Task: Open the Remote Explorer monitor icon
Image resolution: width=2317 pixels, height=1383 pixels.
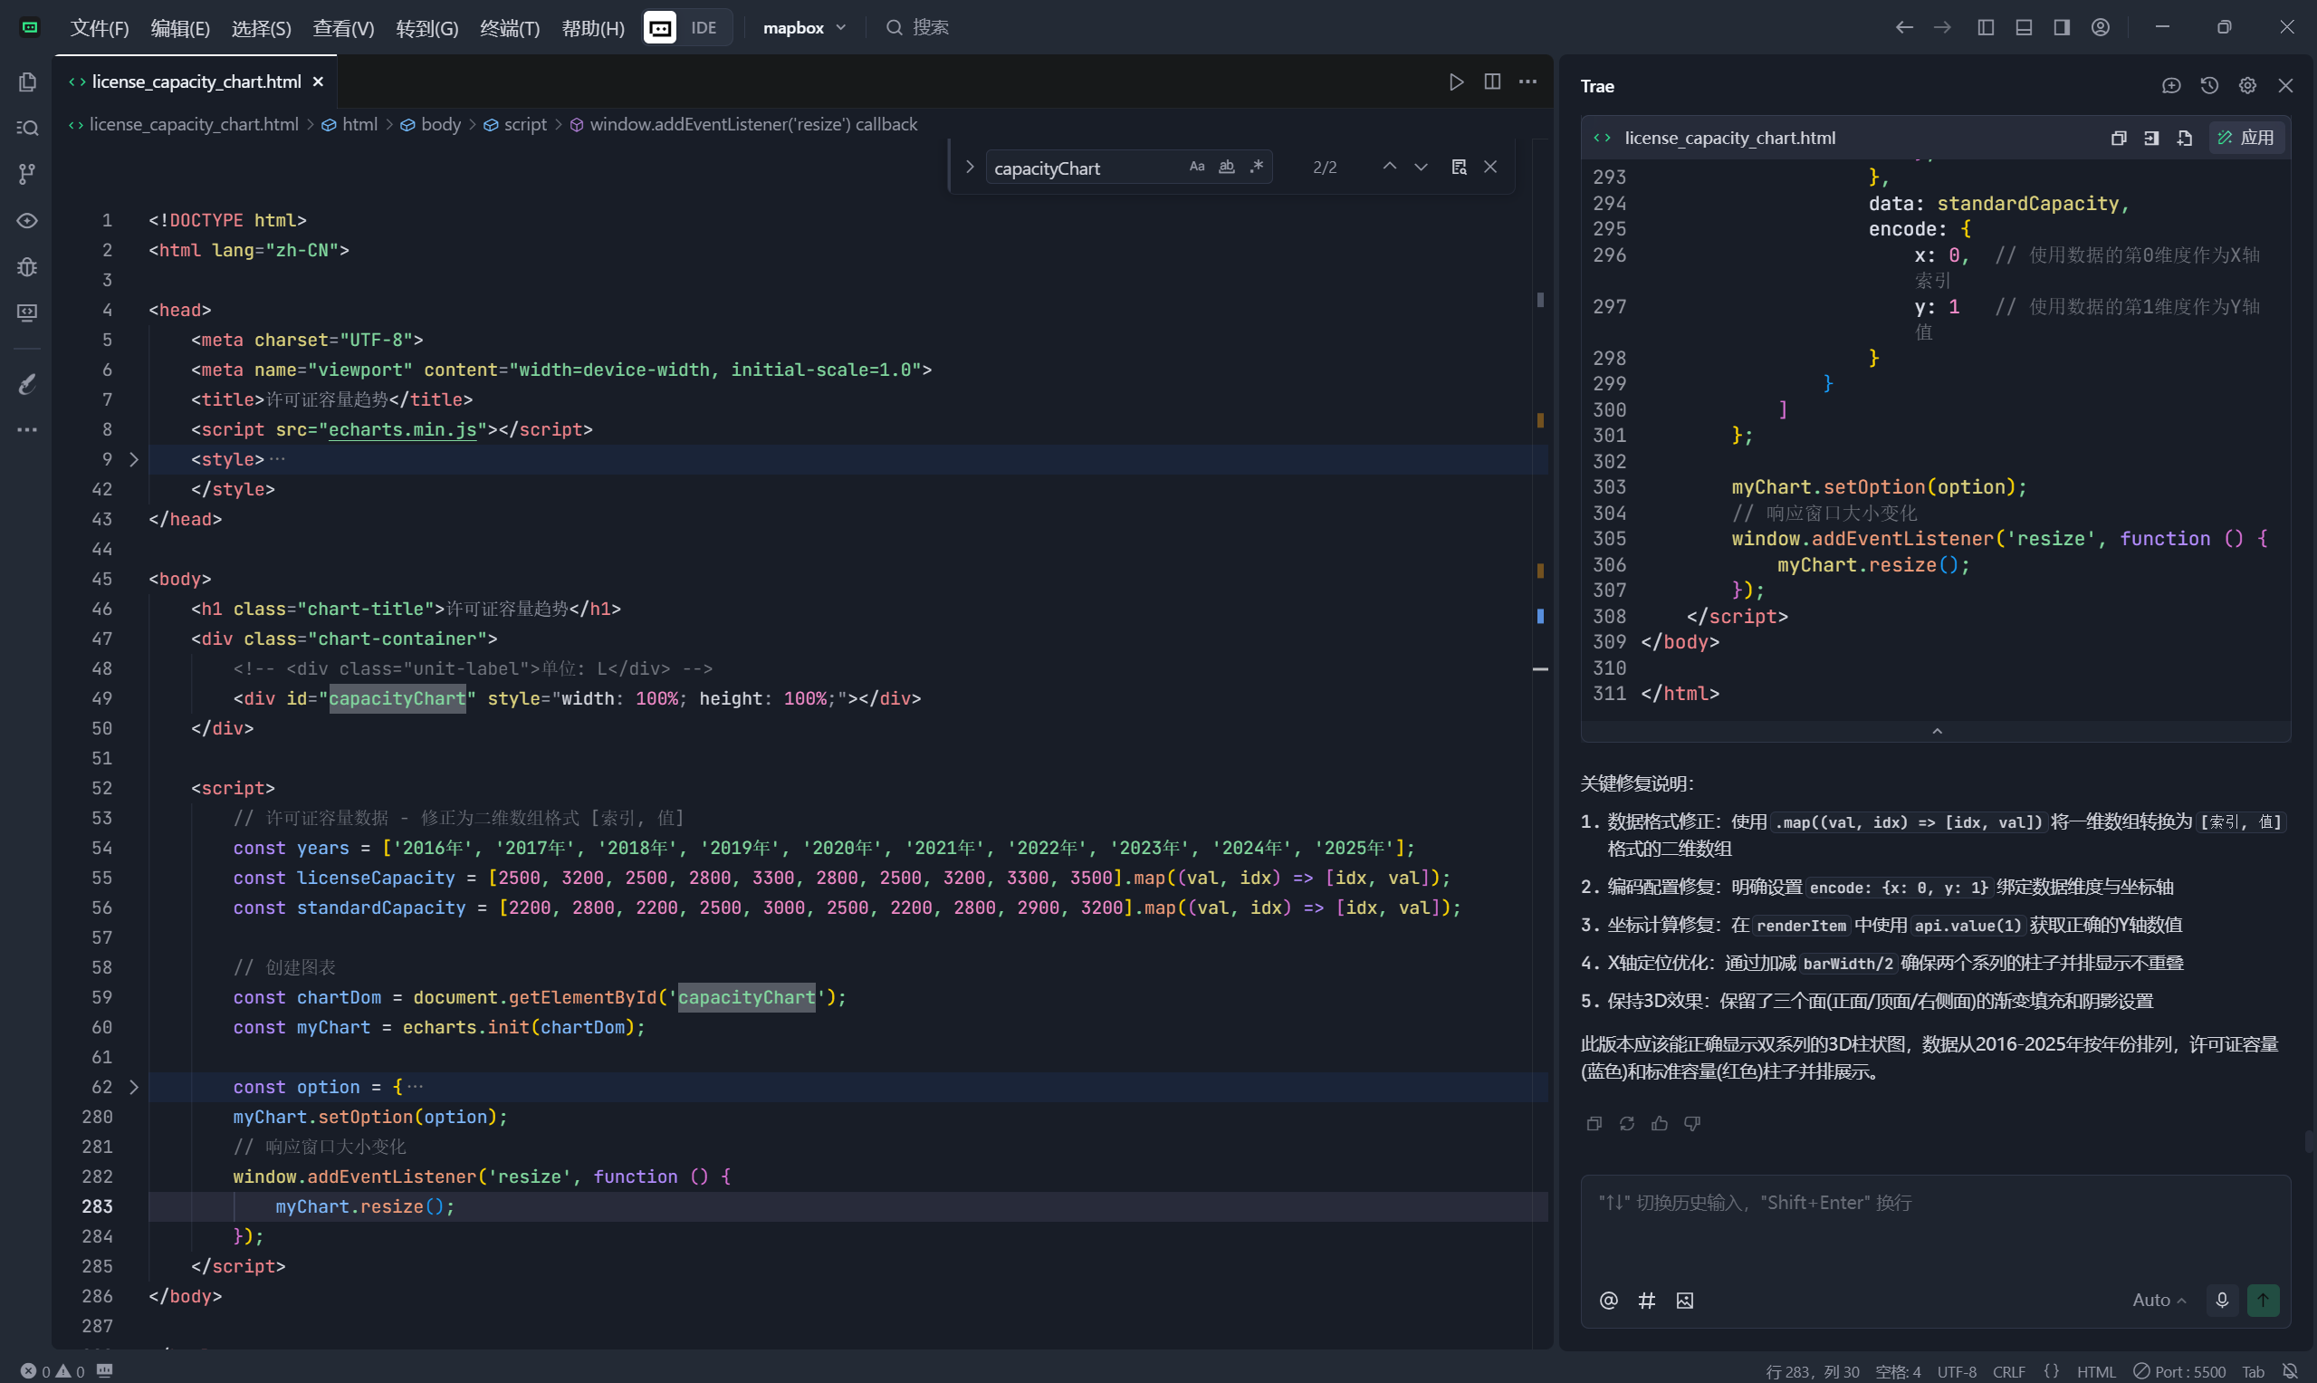Action: tap(27, 313)
